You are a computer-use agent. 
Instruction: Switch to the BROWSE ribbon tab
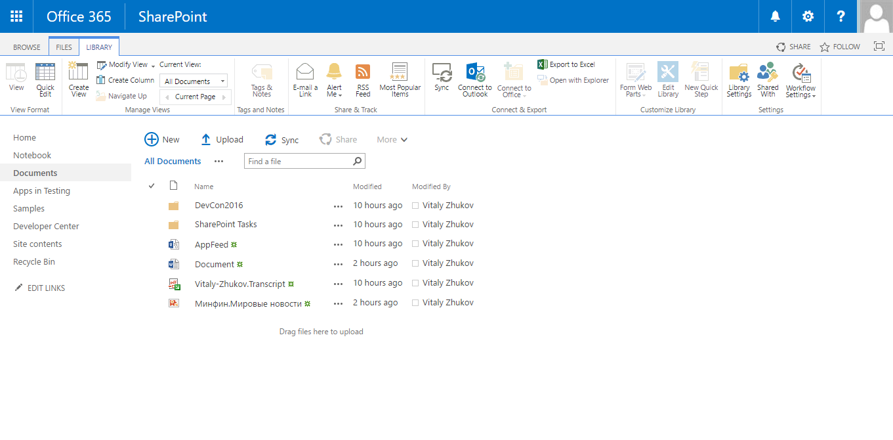27,47
